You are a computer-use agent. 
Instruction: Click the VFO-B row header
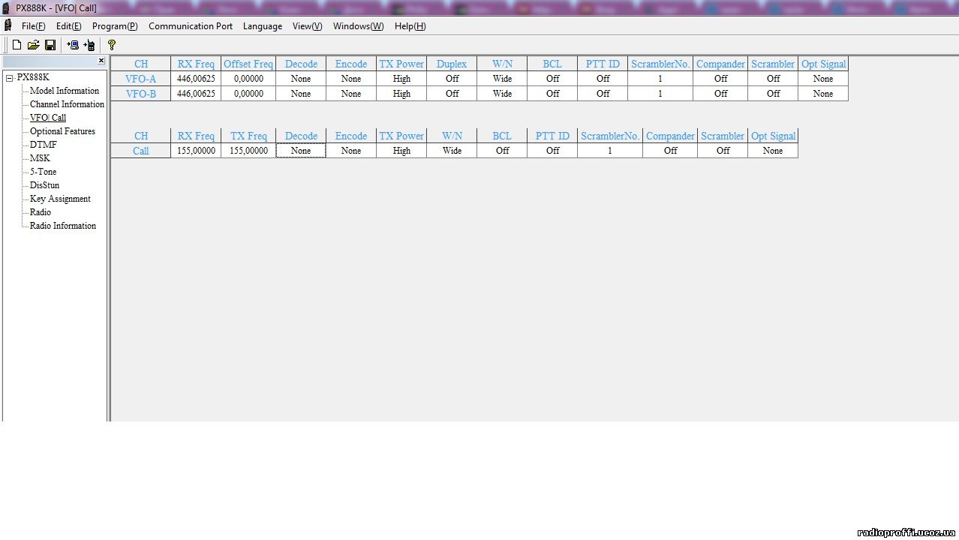coord(141,94)
